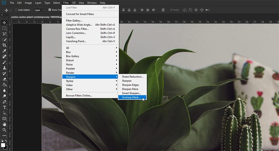Click the default colors mini icon
This screenshot has width=279, height=151.
[2, 141]
